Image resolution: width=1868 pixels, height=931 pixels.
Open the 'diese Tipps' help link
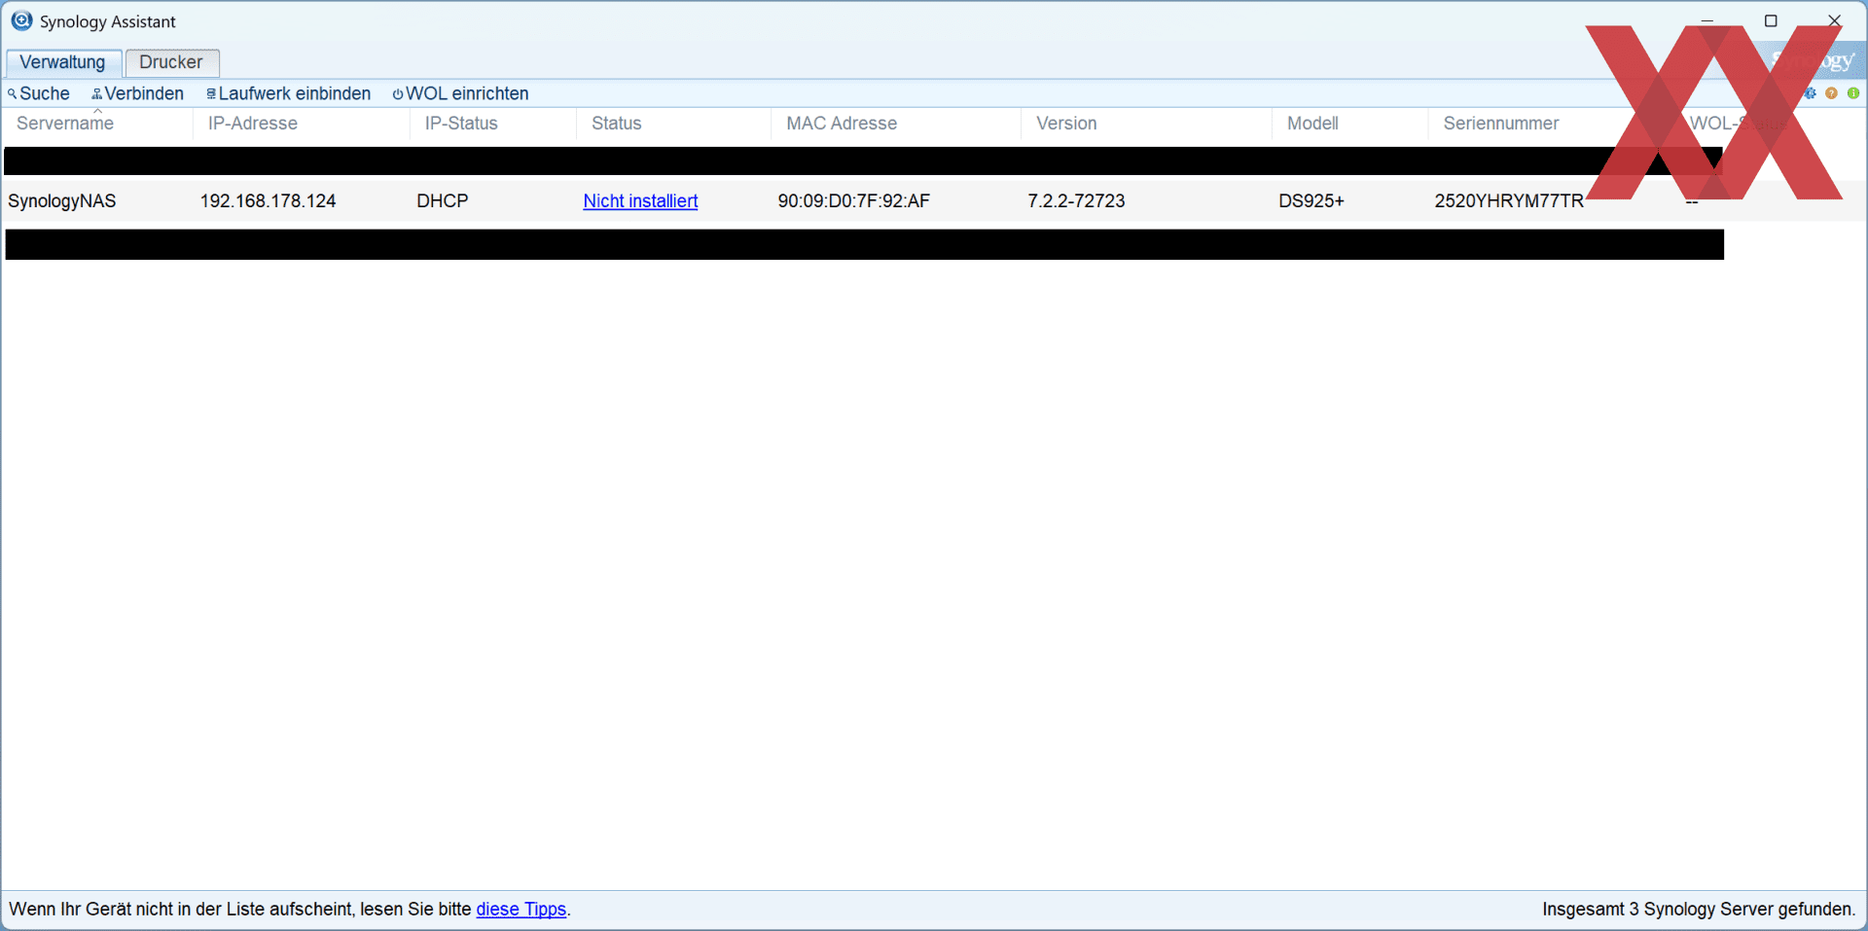521,910
